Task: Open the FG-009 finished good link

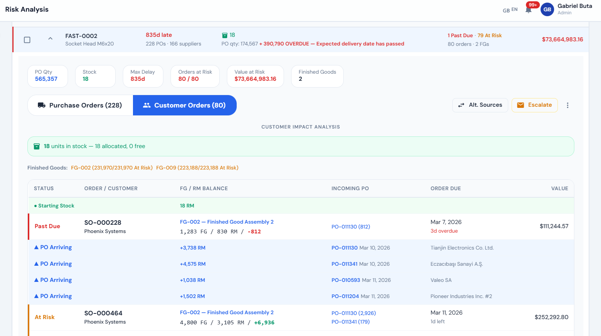Action: (x=197, y=168)
